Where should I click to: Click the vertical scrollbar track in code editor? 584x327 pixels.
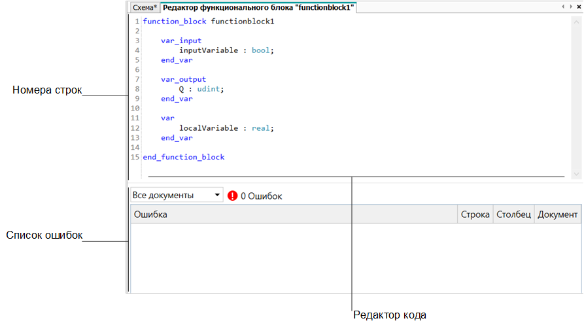[576, 98]
